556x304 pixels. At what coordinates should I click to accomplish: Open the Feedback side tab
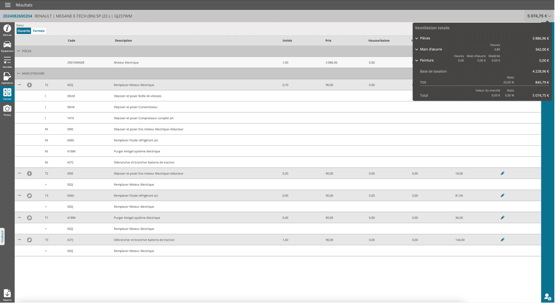[x=2, y=236]
